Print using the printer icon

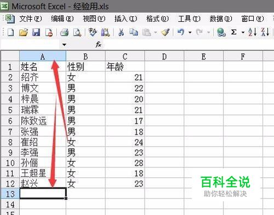64,32
